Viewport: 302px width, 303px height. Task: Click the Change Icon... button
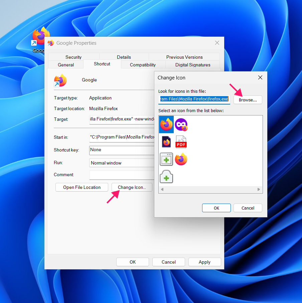coord(132,187)
